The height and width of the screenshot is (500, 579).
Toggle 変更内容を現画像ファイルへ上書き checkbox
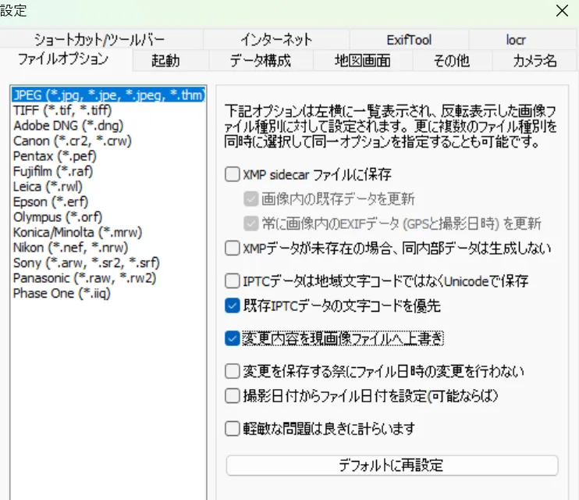[x=232, y=338]
